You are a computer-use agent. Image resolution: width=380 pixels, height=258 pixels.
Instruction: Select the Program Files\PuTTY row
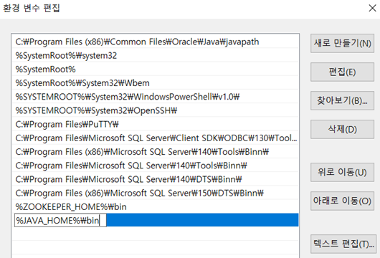(x=155, y=124)
